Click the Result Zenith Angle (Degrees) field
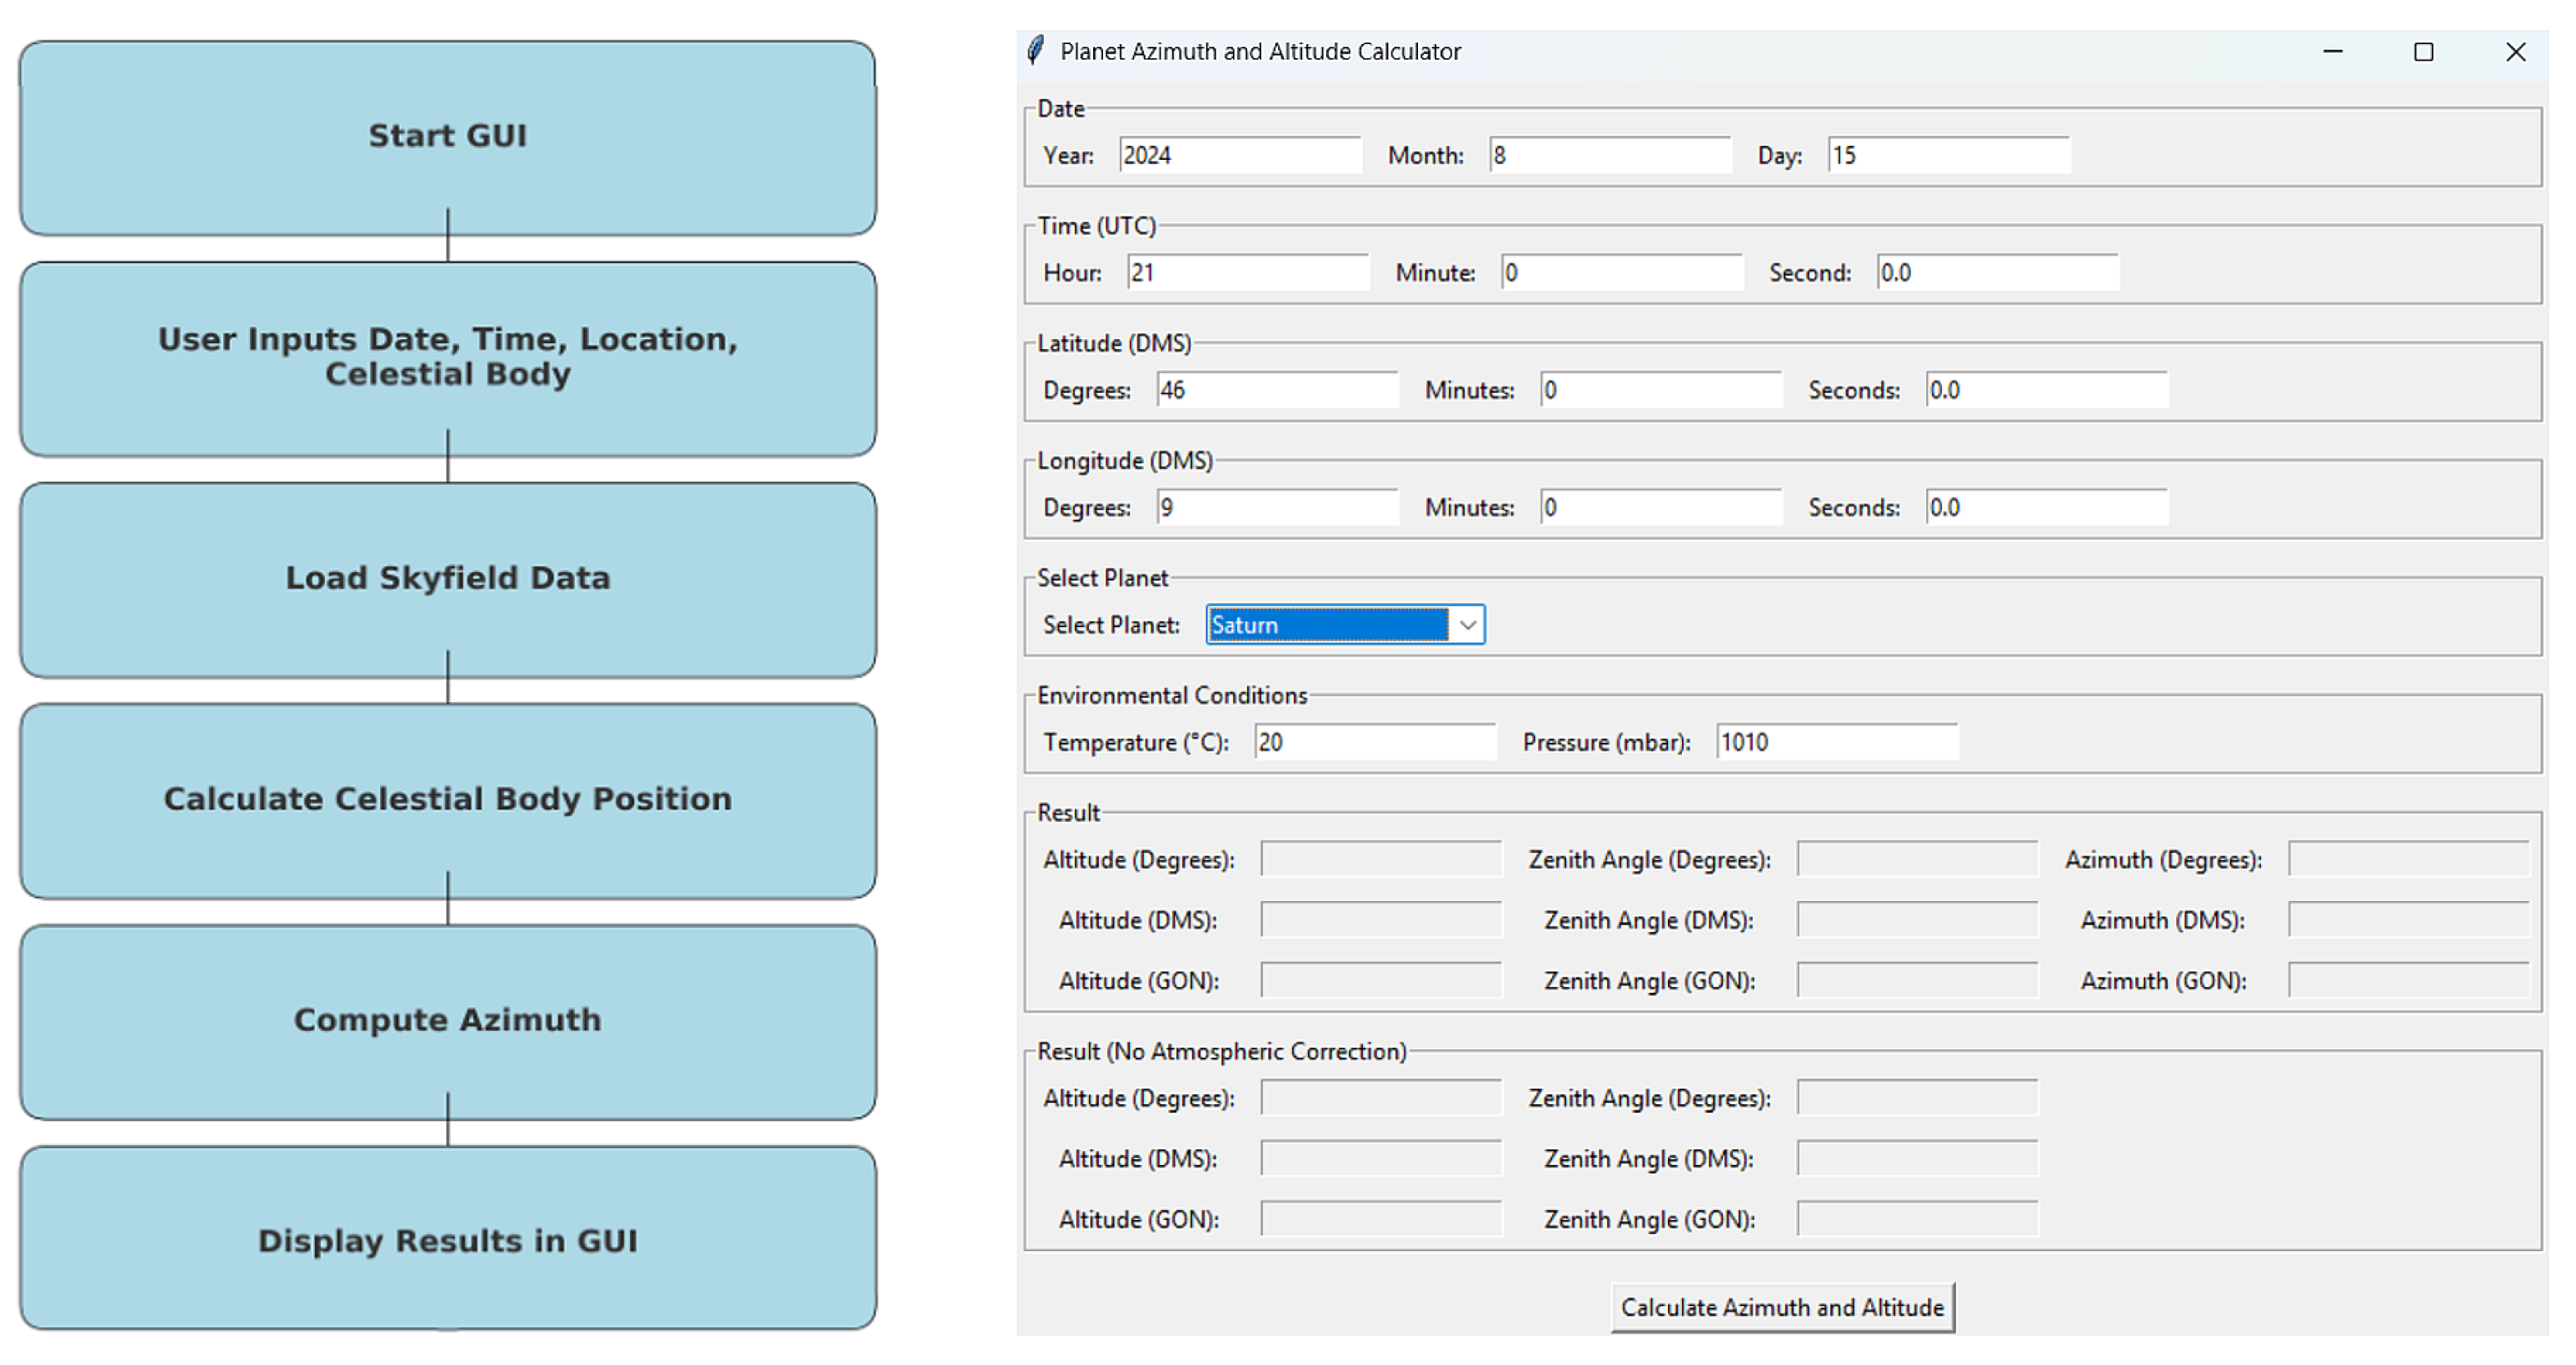 coord(1917,859)
